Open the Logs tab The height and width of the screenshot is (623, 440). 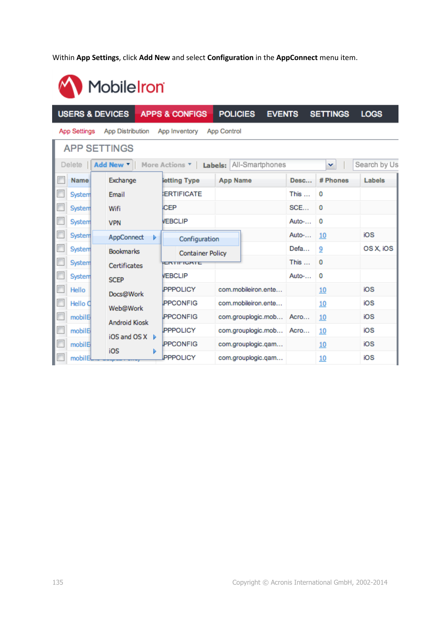pos(371,114)
